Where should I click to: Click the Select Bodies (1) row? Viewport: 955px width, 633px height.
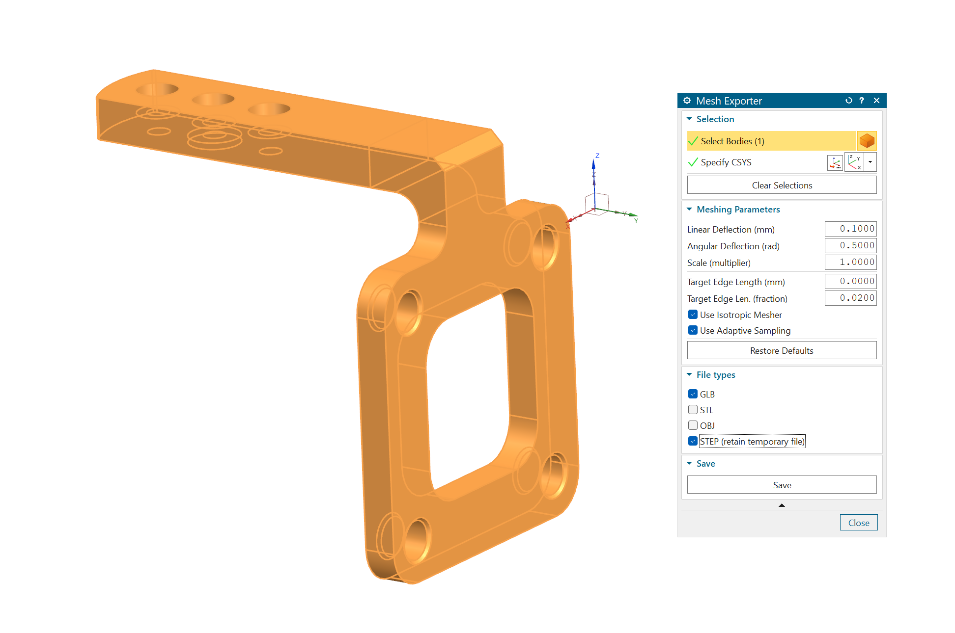click(771, 141)
